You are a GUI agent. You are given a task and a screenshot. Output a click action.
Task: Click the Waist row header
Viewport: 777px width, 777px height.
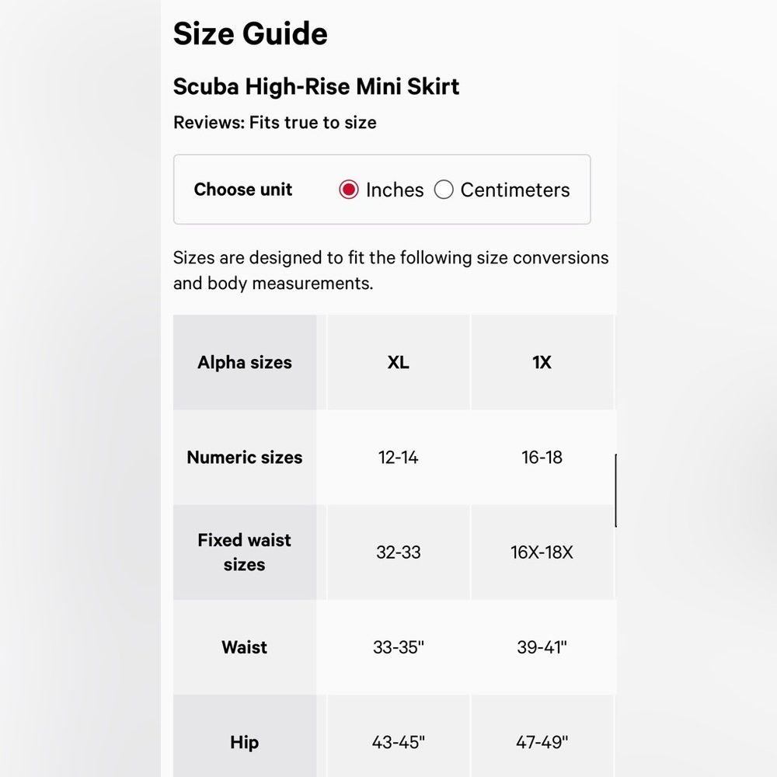[245, 647]
